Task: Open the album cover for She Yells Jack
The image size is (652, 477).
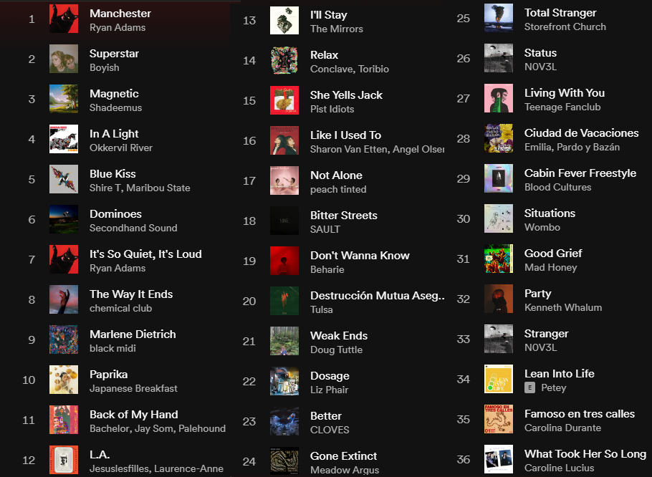Action: click(x=284, y=101)
